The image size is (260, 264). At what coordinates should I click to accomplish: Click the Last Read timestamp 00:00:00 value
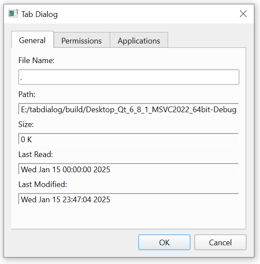pyautogui.click(x=129, y=169)
